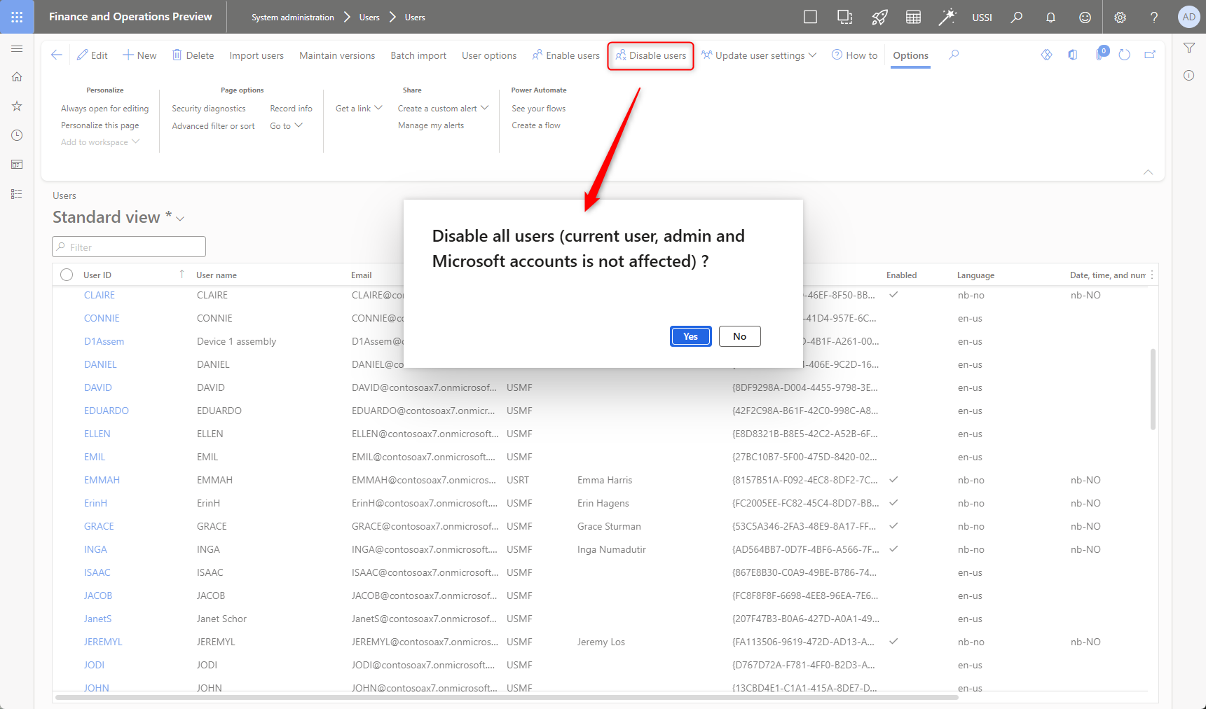Click the table grid icon in top bar
Image resolution: width=1206 pixels, height=709 pixels.
(x=913, y=17)
